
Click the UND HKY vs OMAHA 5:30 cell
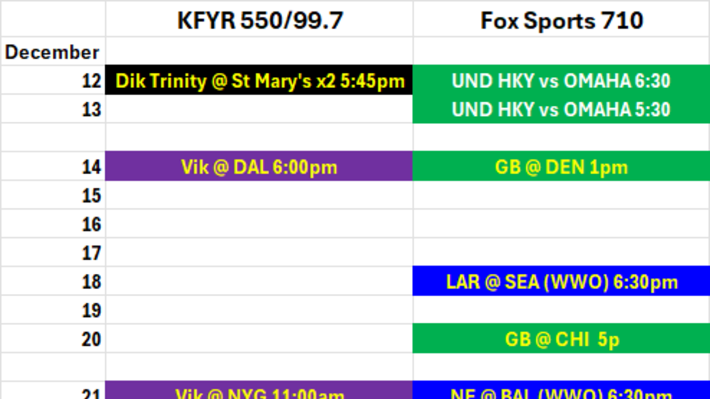pos(561,109)
